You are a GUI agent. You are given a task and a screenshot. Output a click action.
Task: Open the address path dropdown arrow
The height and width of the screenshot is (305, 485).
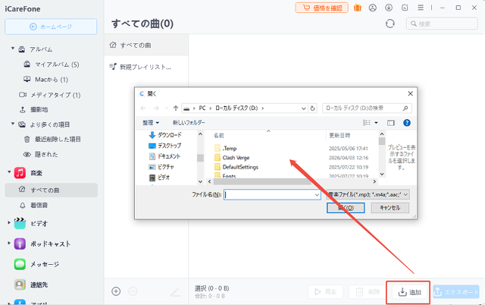[303, 108]
